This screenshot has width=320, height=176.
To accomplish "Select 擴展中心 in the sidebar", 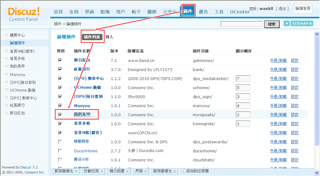I will pyautogui.click(x=17, y=35).
